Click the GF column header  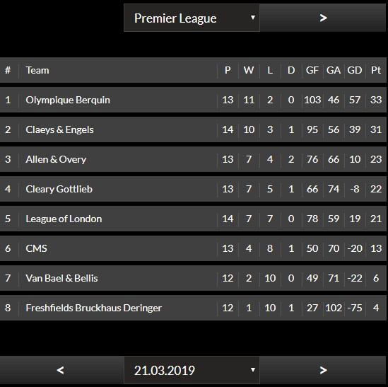pos(312,70)
